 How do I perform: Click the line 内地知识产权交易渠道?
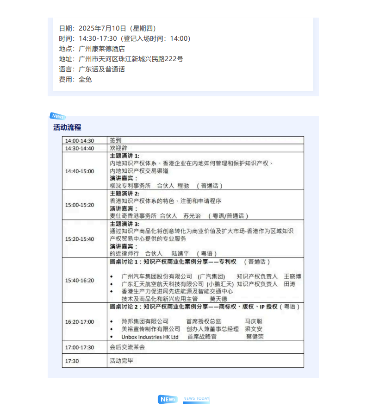tap(139, 170)
